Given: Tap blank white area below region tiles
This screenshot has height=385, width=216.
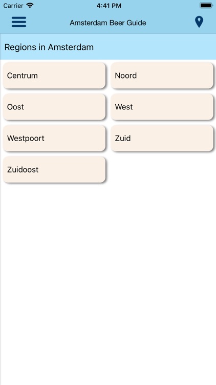Looking at the screenshot, I should (108, 282).
